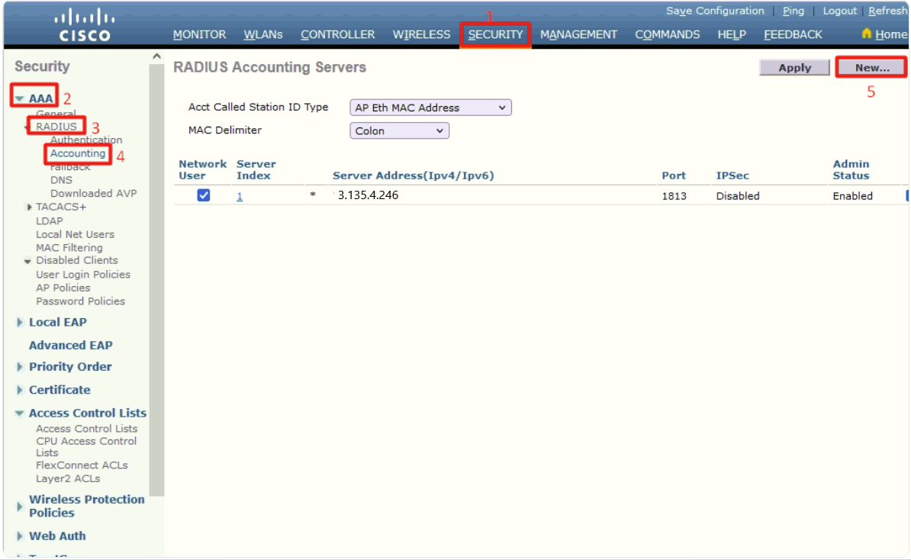Click Save Configuration link

(715, 11)
